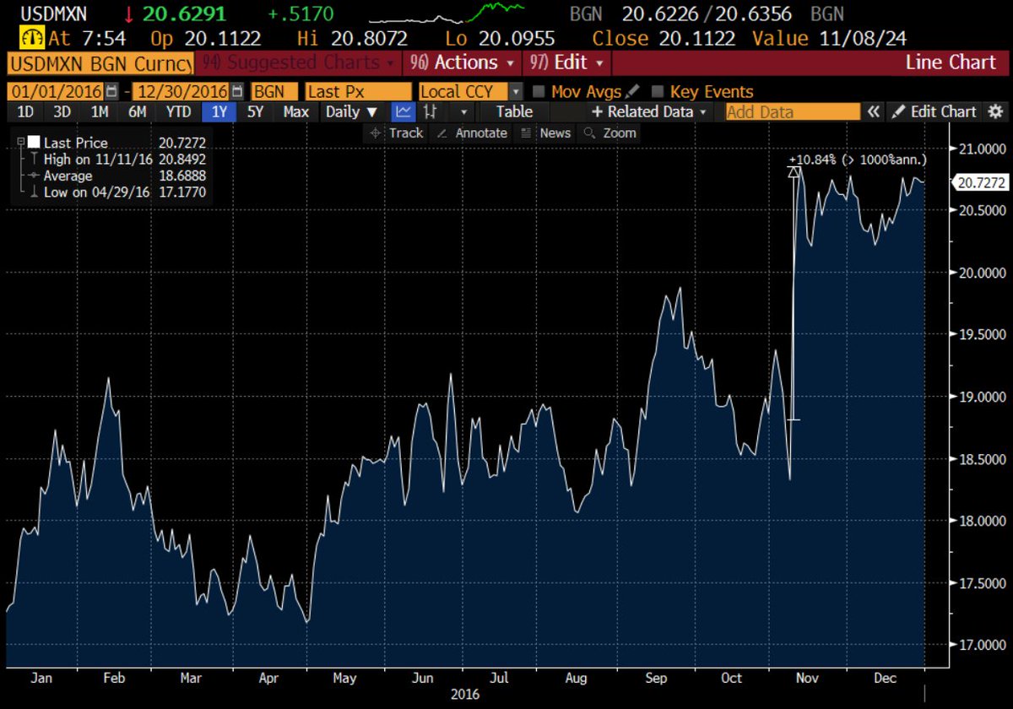Image resolution: width=1013 pixels, height=709 pixels.
Task: Click the end date field 12/30/2016
Action: [181, 92]
